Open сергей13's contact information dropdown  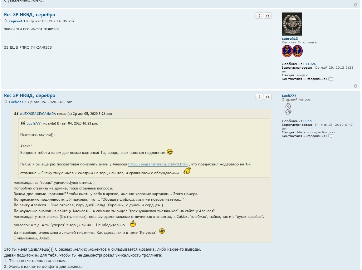(331, 79)
